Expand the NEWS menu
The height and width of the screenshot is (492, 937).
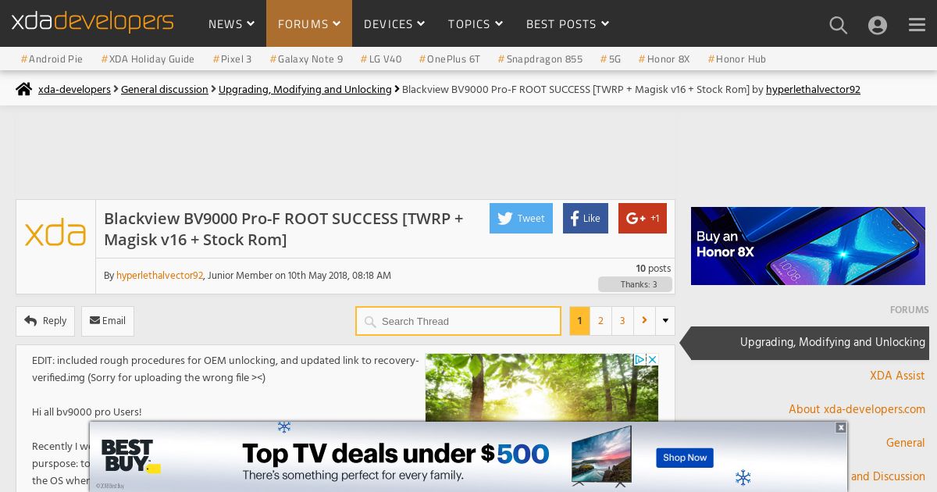[x=231, y=24]
